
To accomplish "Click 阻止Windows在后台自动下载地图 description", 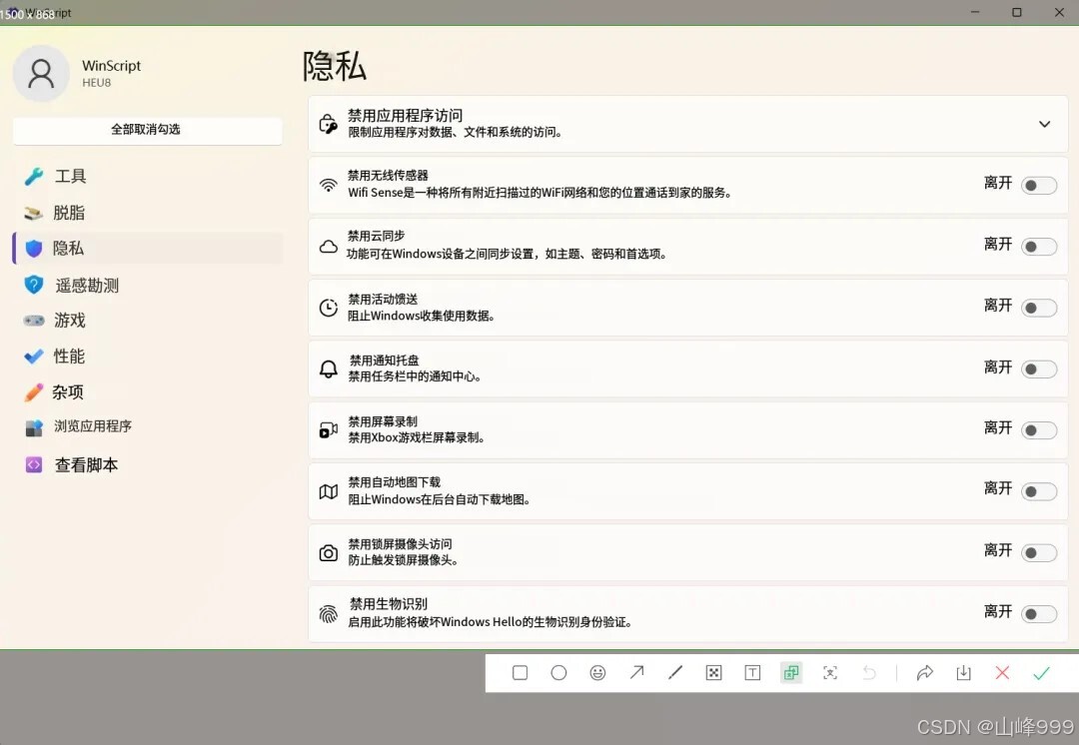I will click(440, 499).
